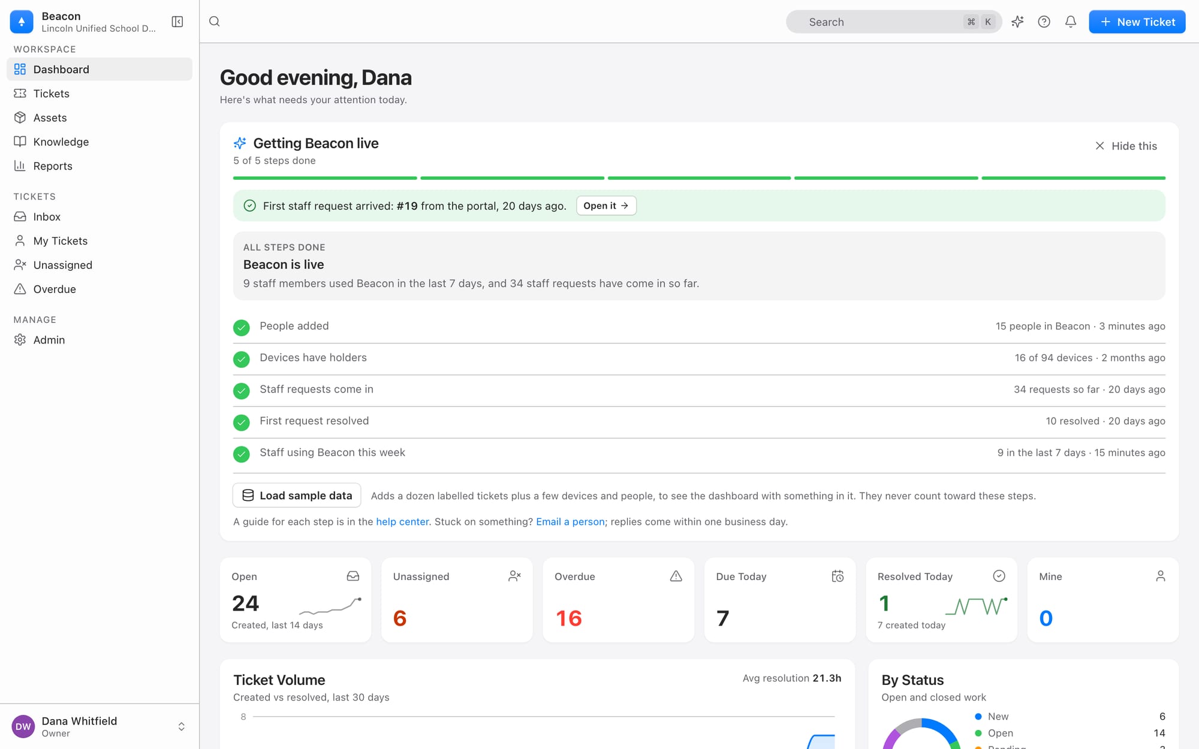Open notifications bell
The image size is (1199, 749).
pos(1071,22)
